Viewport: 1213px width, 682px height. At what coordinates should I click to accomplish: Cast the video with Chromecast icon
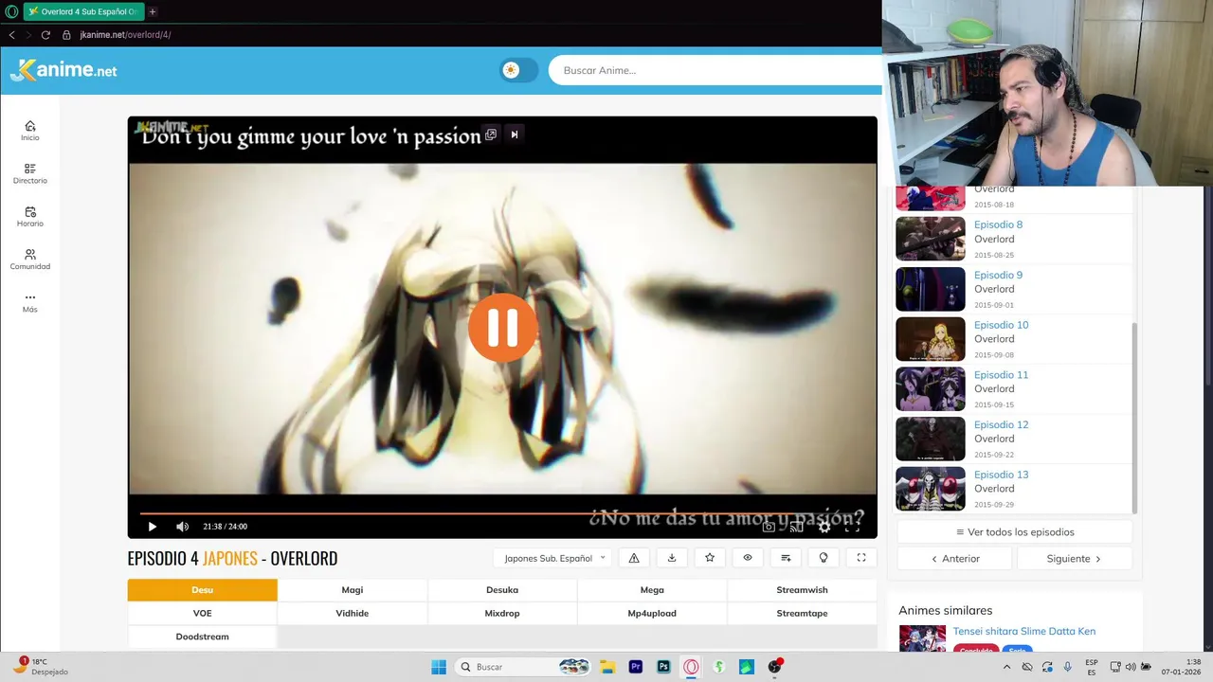click(x=796, y=527)
